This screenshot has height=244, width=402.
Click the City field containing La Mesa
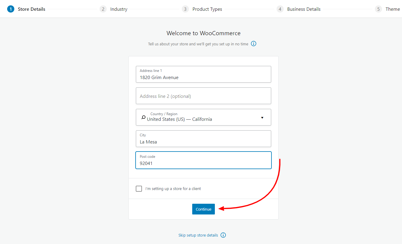pyautogui.click(x=204, y=139)
